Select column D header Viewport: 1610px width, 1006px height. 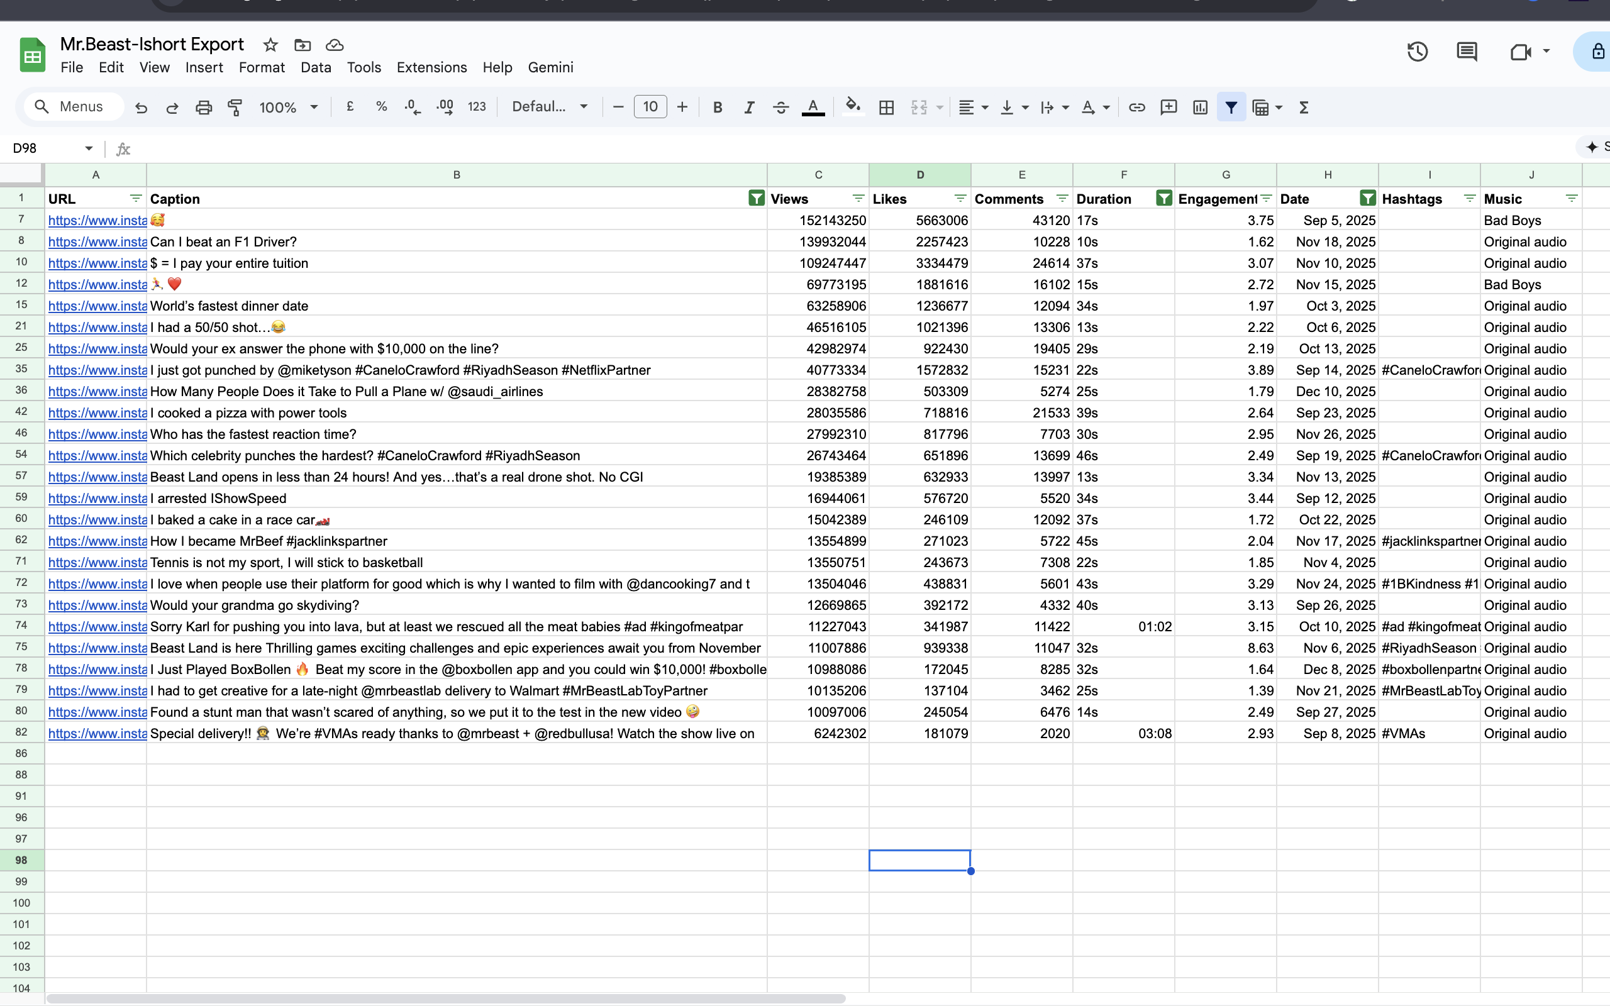pos(920,175)
